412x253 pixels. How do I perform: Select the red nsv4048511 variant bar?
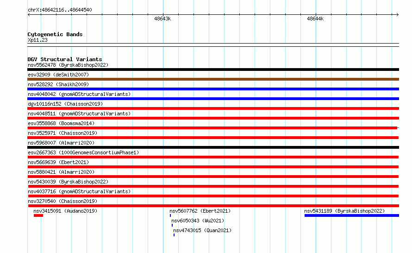coord(213,118)
